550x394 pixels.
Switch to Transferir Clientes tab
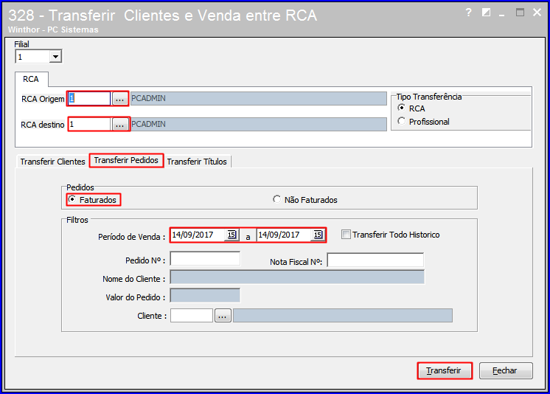click(52, 162)
